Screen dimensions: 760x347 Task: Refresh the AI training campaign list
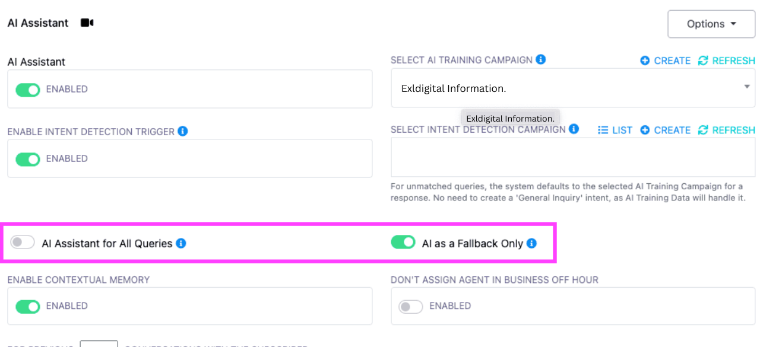pyautogui.click(x=726, y=61)
